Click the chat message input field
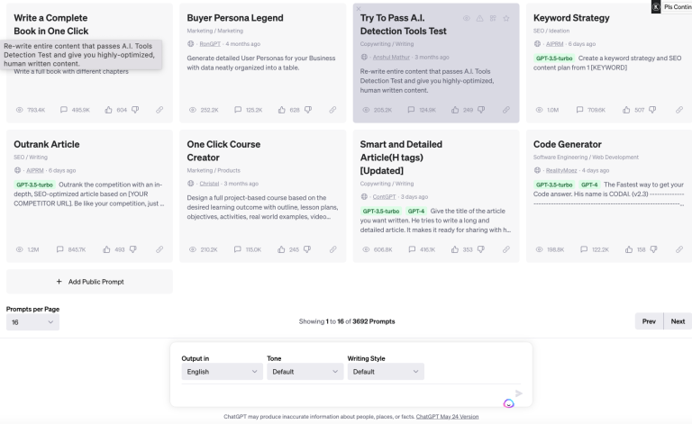Screen dimensions: 692x424 pyautogui.click(x=342, y=393)
